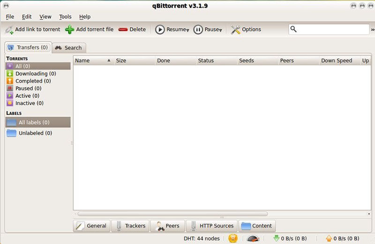Select Unlabeled (0) folder
This screenshot has width=375, height=244.
tap(38, 133)
